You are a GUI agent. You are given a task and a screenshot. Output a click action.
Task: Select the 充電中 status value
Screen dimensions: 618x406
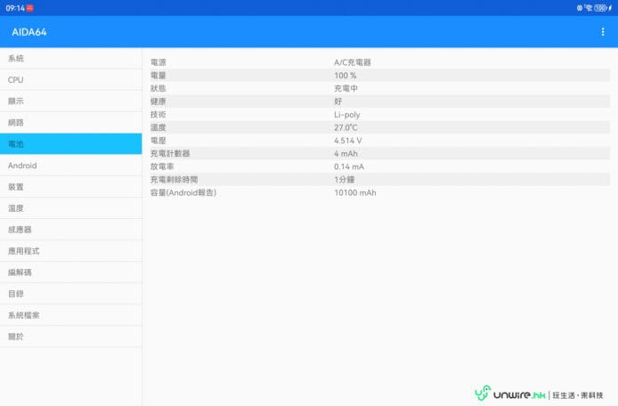coord(346,88)
